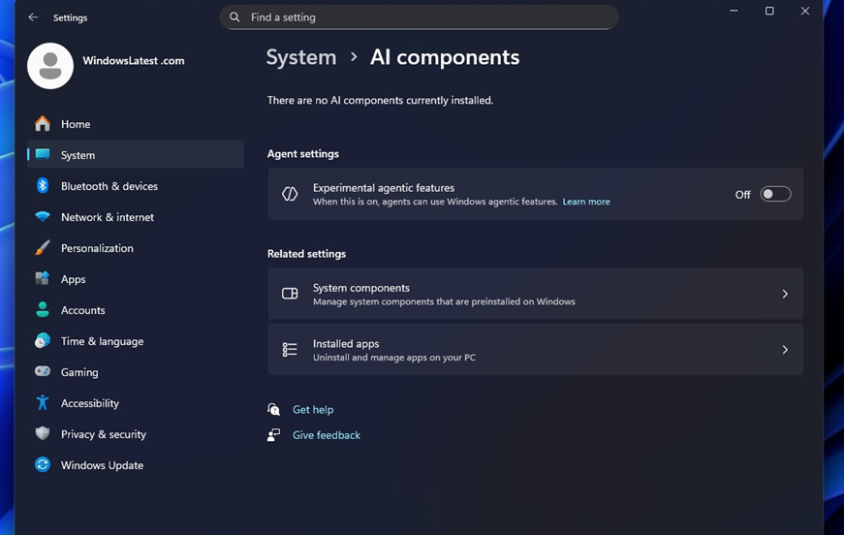Expand System components chevron
The height and width of the screenshot is (535, 844).
785,294
